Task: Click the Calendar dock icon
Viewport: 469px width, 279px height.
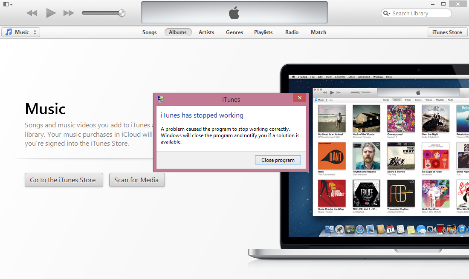Action: point(390,230)
